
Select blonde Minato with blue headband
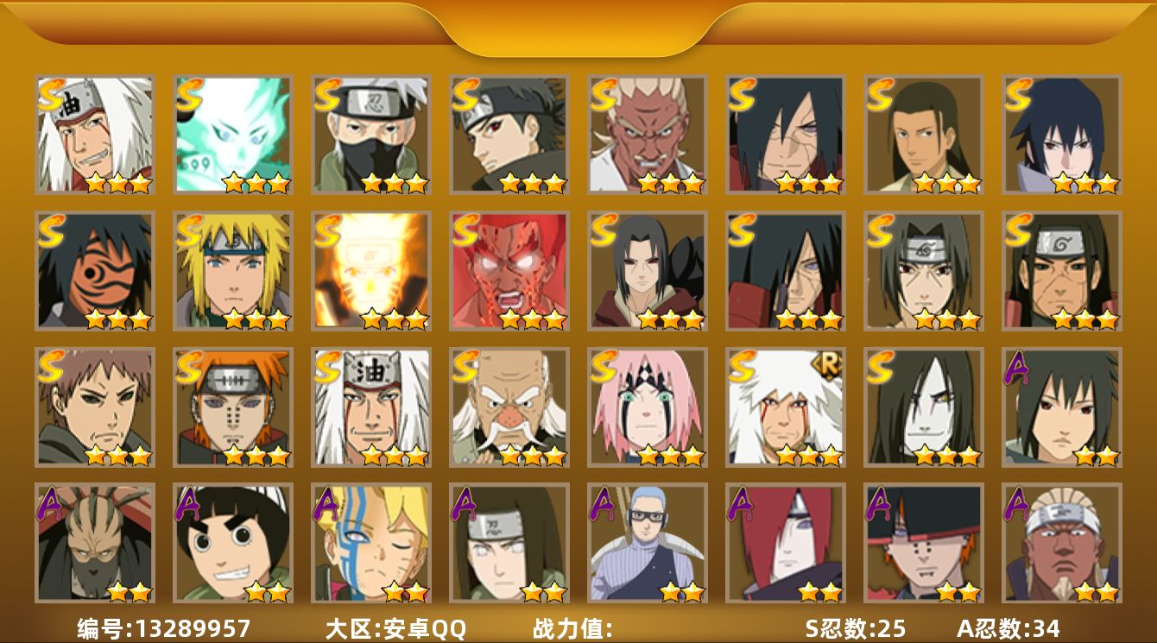232,271
